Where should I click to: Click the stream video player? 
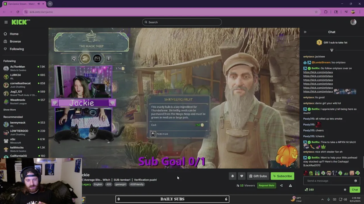point(174,98)
